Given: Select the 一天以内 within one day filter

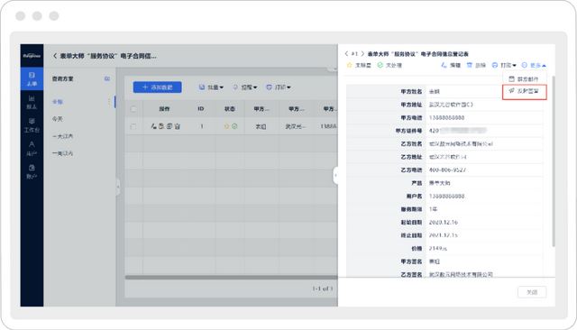Looking at the screenshot, I should click(62, 136).
